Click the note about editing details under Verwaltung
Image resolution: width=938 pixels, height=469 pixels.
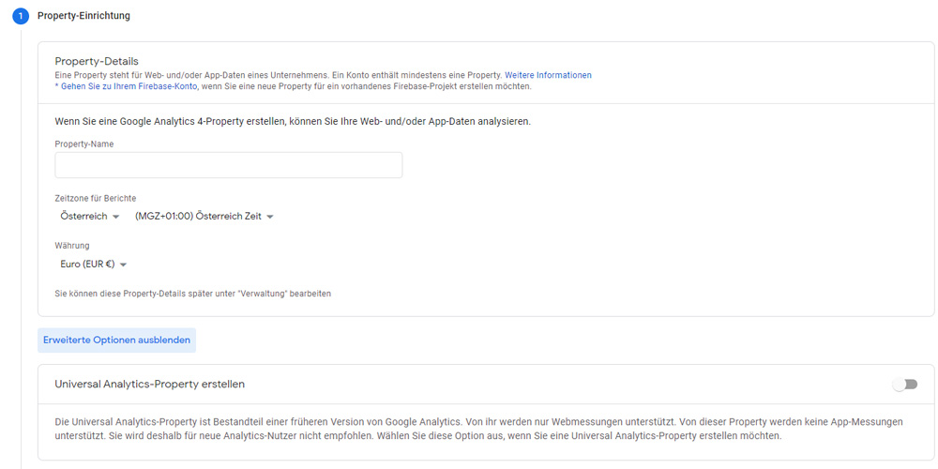(192, 294)
